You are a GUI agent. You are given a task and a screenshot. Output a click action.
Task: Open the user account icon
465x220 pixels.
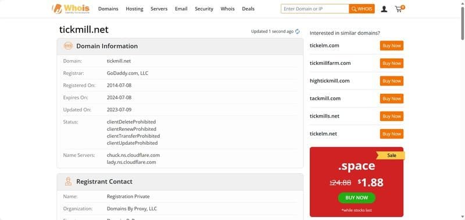(384, 9)
